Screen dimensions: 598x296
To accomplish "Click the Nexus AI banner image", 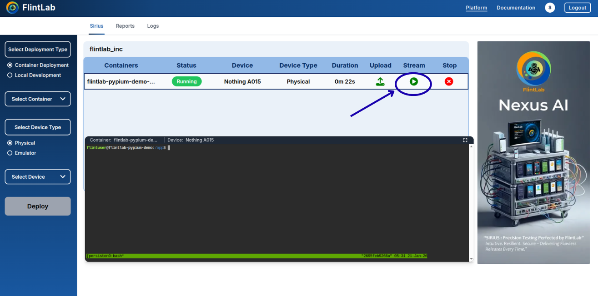I will (x=533, y=153).
